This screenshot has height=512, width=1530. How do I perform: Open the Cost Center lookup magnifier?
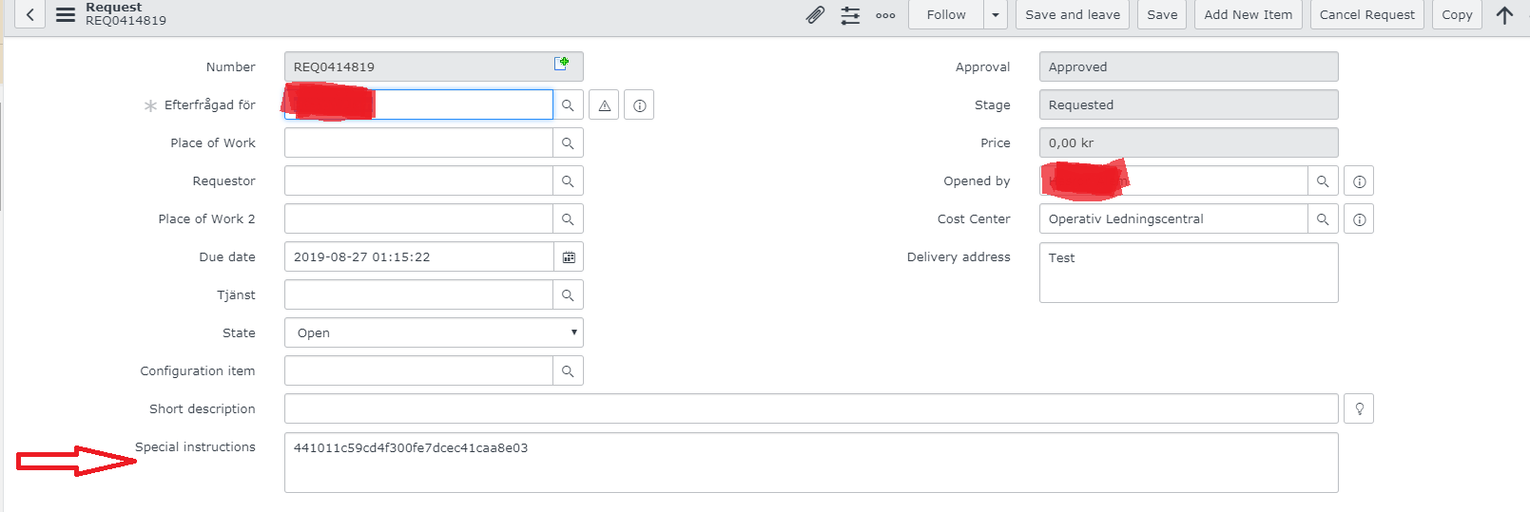click(1323, 218)
